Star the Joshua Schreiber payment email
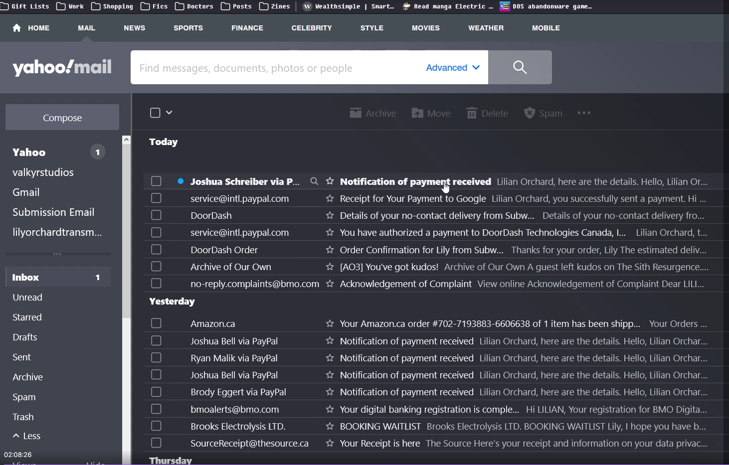 click(x=330, y=181)
